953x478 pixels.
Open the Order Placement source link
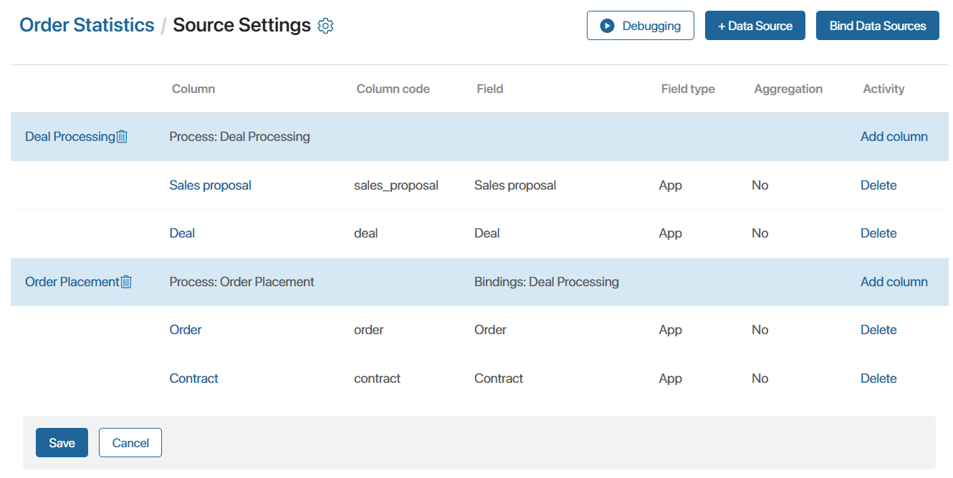point(72,282)
